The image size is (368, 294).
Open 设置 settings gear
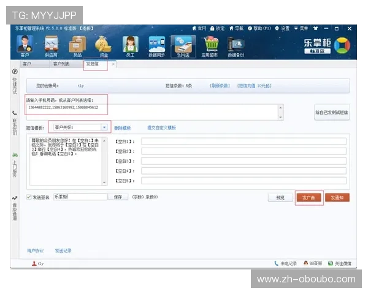point(282,28)
